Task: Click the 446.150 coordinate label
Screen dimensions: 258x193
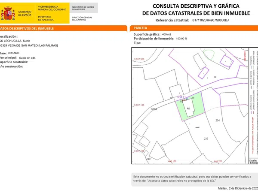Action: tap(172, 161)
